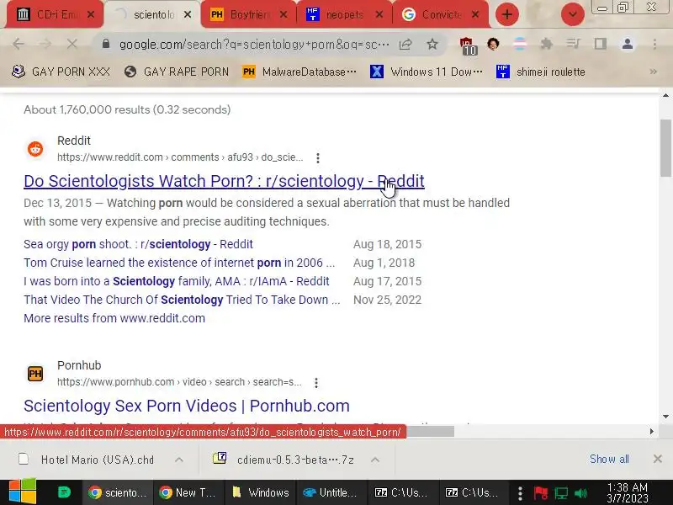Bookmark this page with the star
Screen dimensions: 673x505
[432, 44]
